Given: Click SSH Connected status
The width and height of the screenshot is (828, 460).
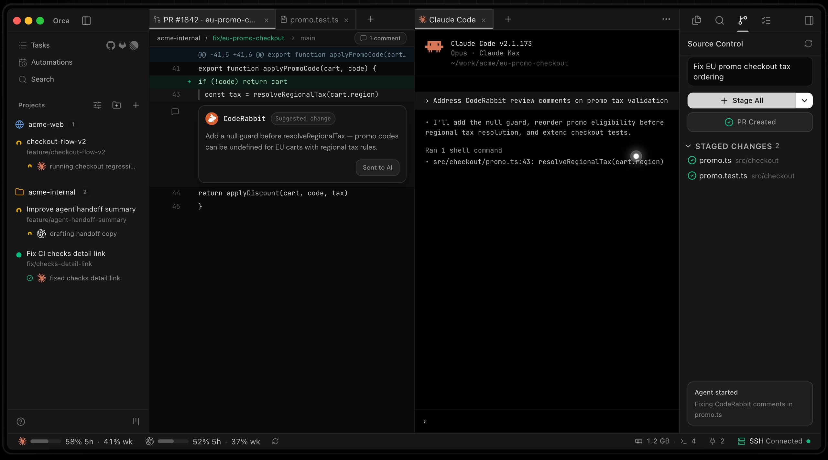Looking at the screenshot, I should tap(774, 441).
